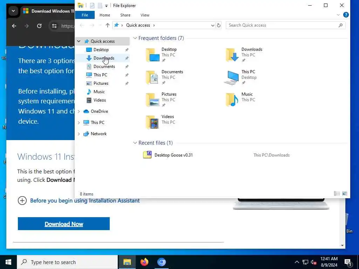The image size is (359, 269).
Task: Select the Quick access node in sidebar
Action: [x=103, y=41]
